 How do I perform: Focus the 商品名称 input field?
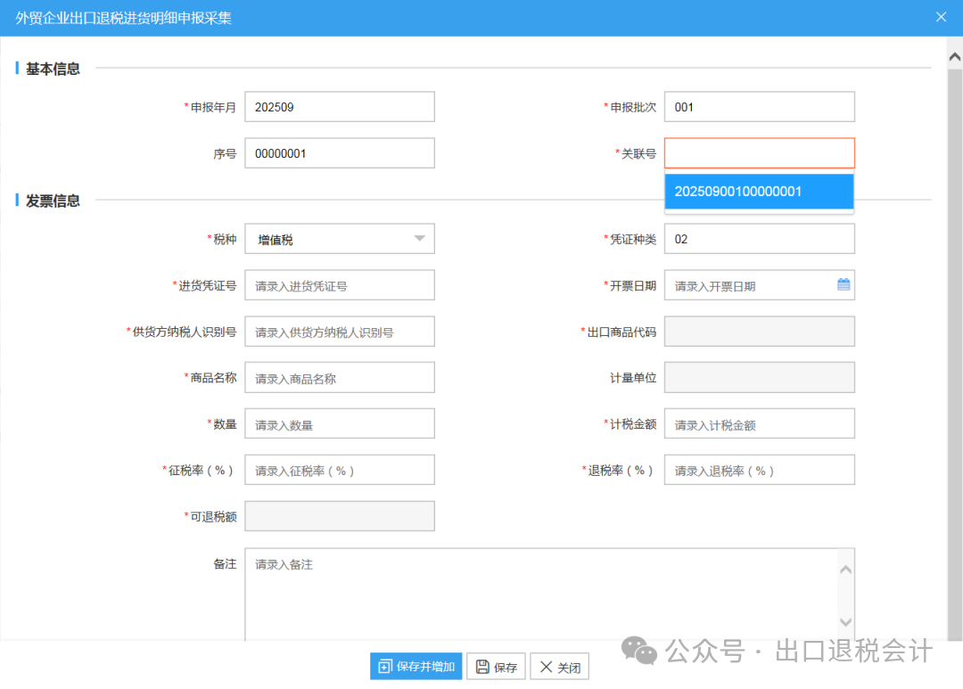pos(339,378)
